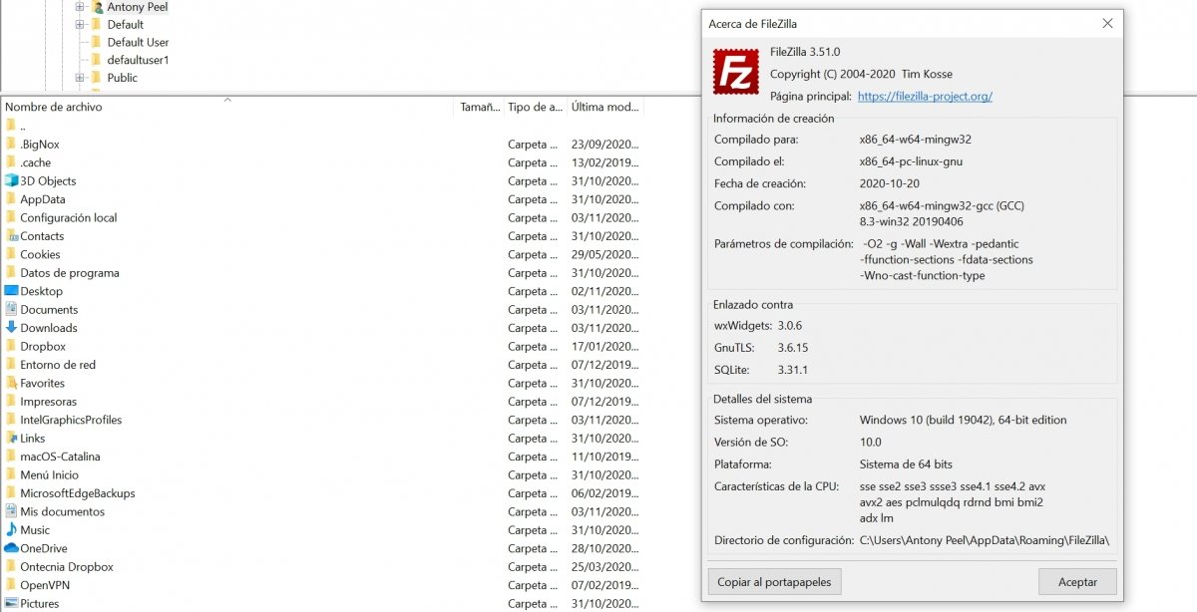The height and width of the screenshot is (612, 1197).
Task: Sort by the Última modificación column header
Action: click(605, 107)
